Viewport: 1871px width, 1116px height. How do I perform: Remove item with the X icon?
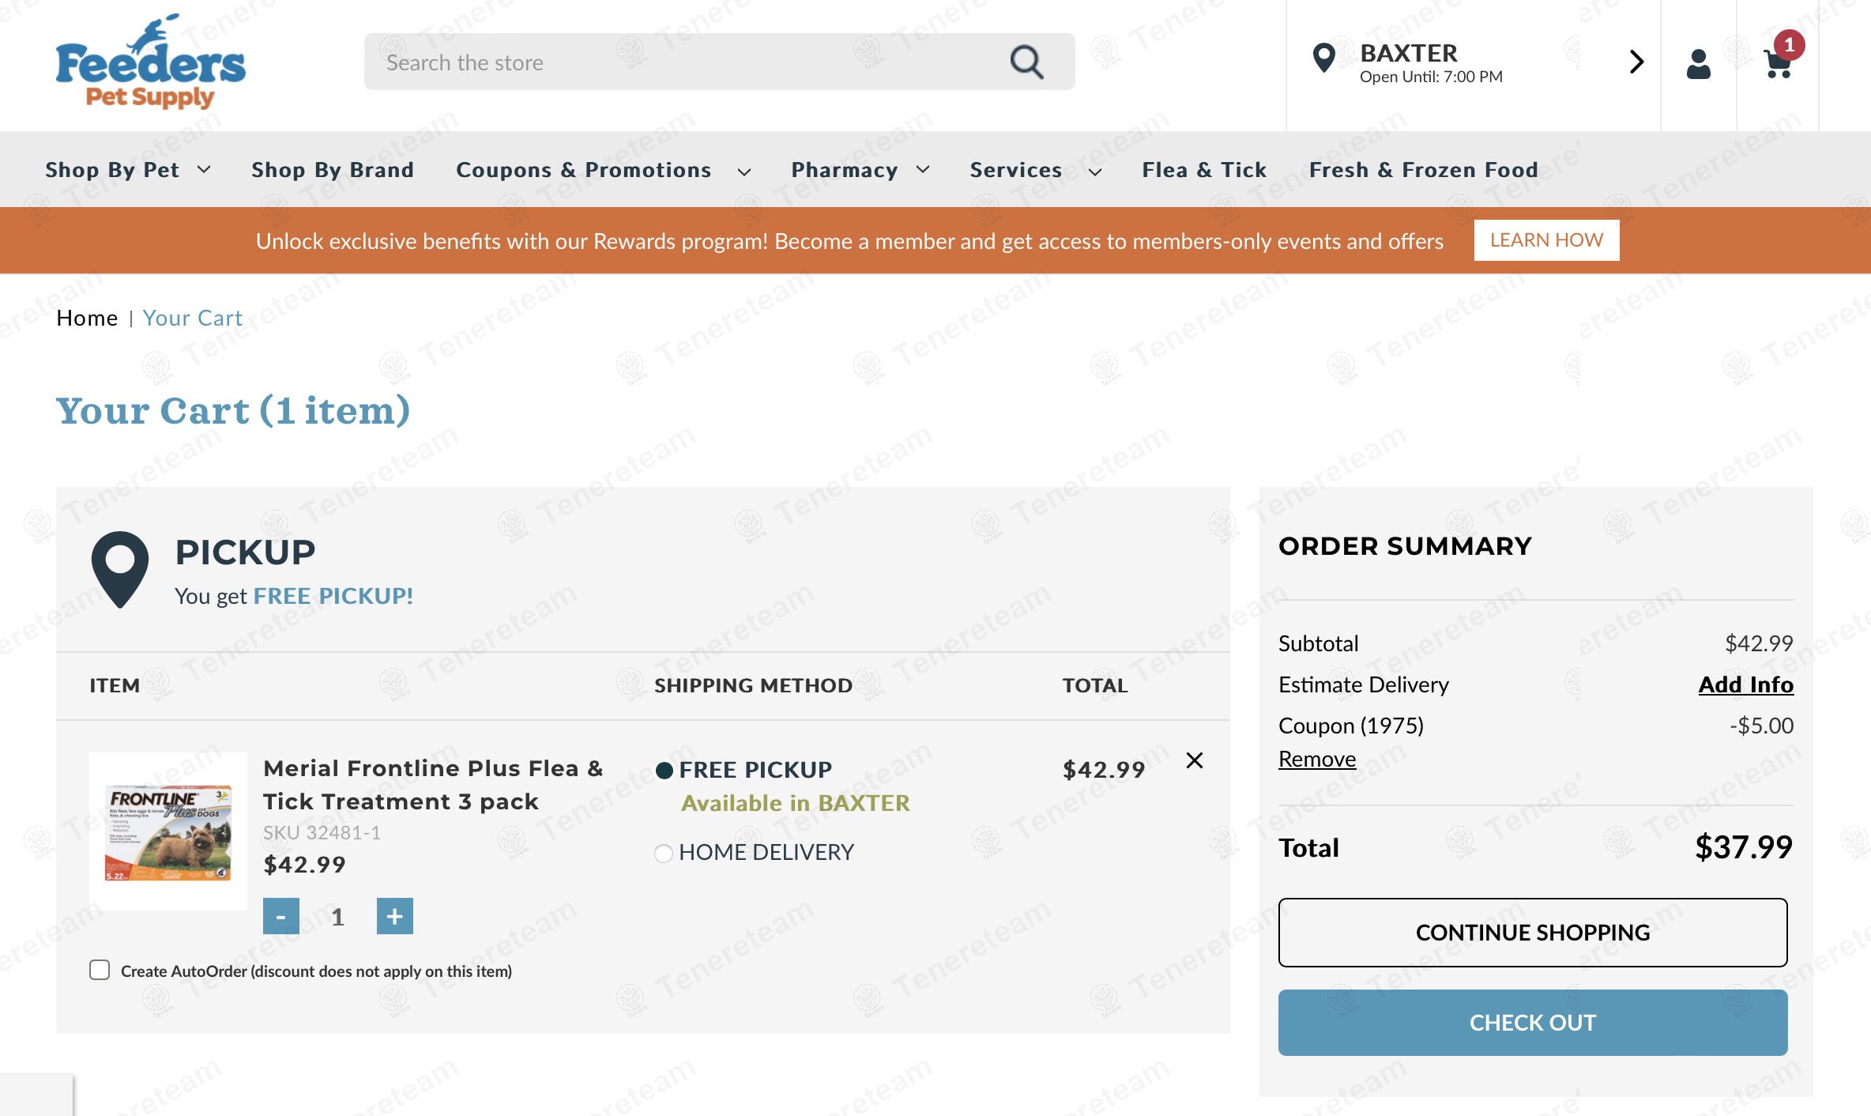[x=1195, y=760]
